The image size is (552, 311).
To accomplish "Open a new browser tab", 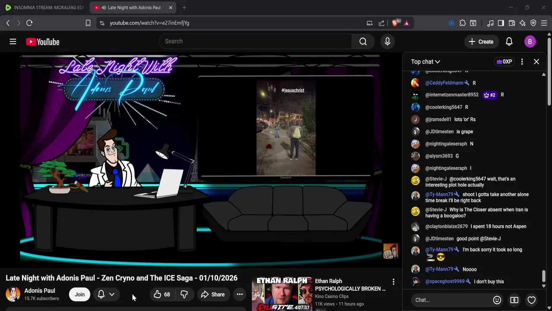I will click(x=184, y=8).
